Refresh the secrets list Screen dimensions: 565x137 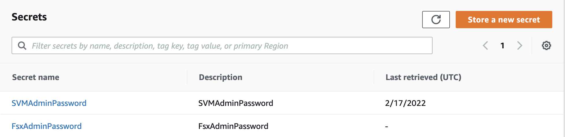(436, 20)
